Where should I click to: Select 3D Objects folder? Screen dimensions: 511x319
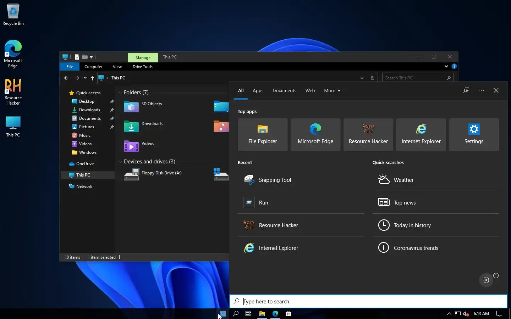tap(143, 106)
